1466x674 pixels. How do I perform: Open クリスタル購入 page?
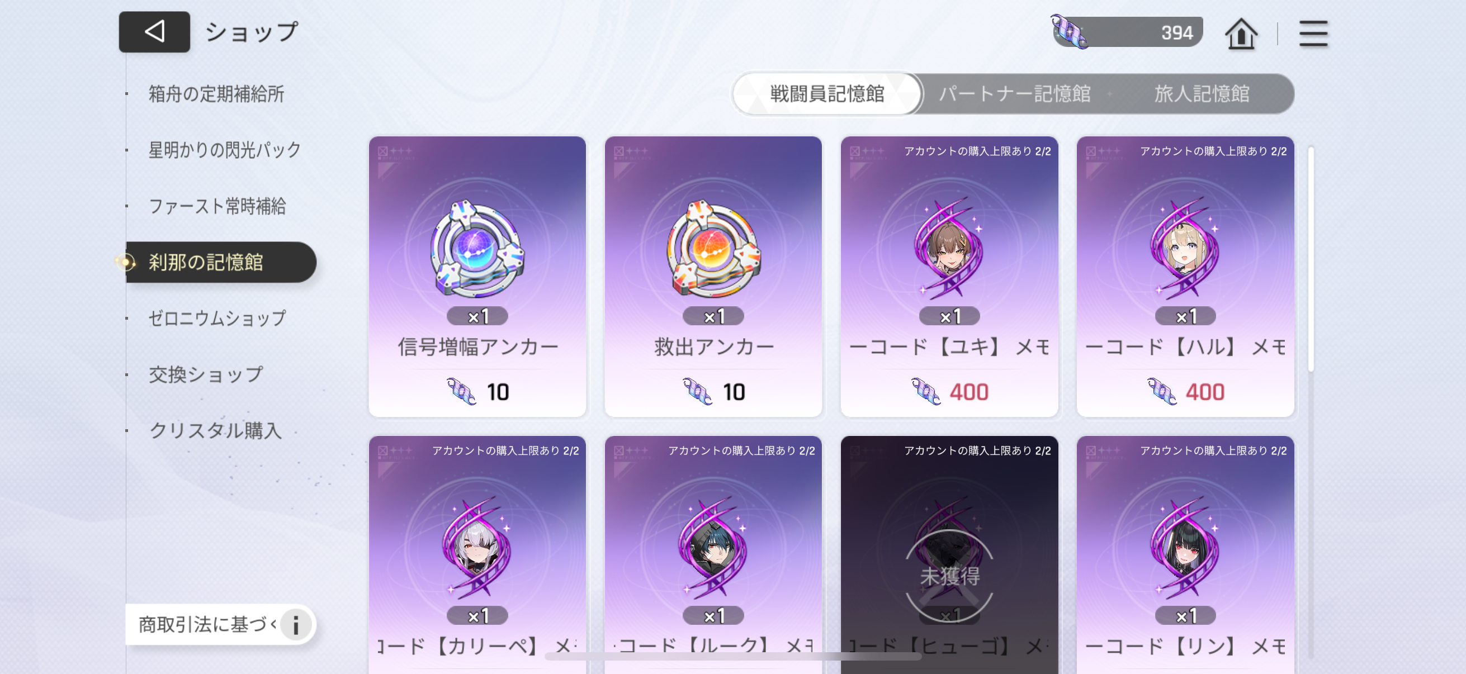pos(215,430)
